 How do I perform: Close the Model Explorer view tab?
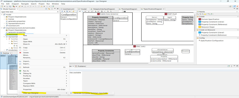point(17,9)
